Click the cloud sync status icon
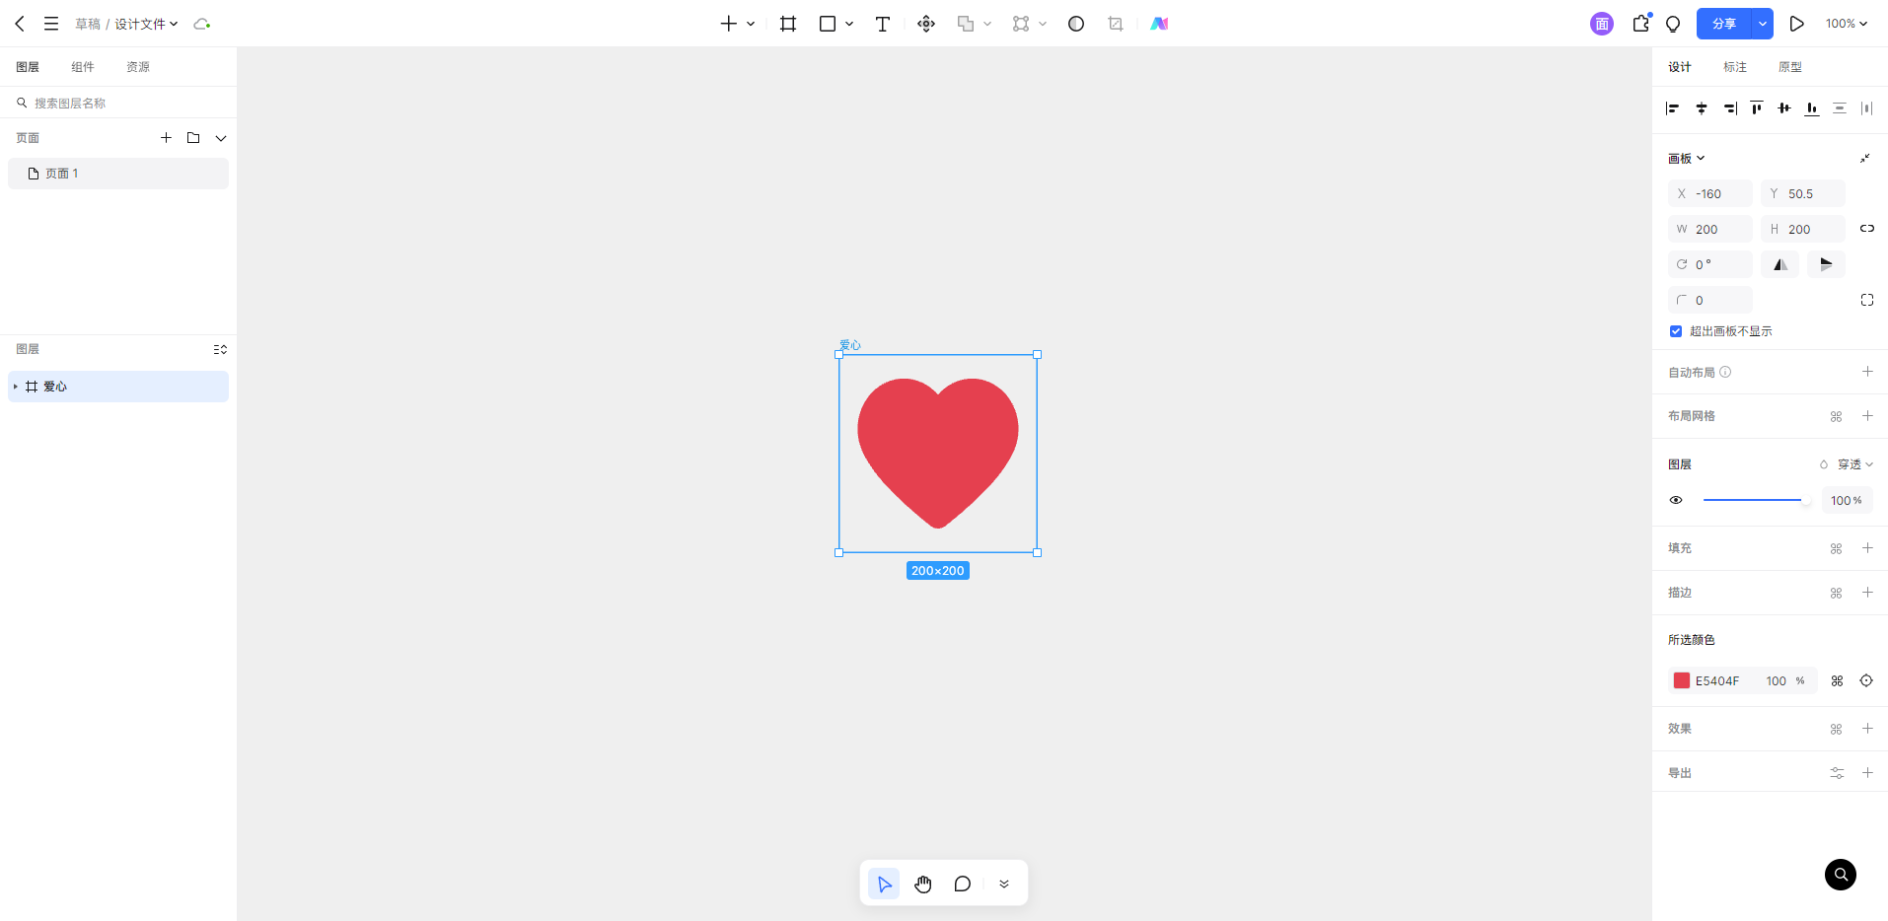This screenshot has height=921, width=1888. (x=202, y=24)
